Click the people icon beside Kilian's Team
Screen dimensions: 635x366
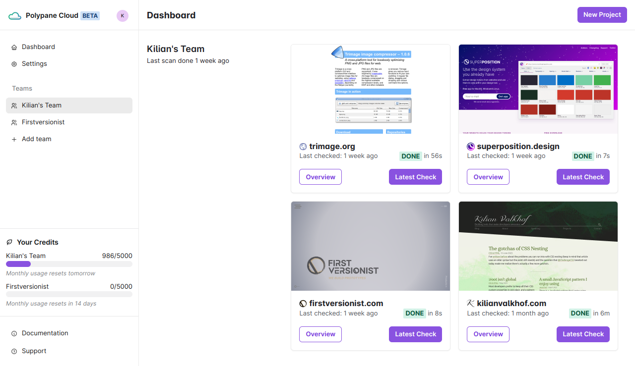tap(14, 105)
